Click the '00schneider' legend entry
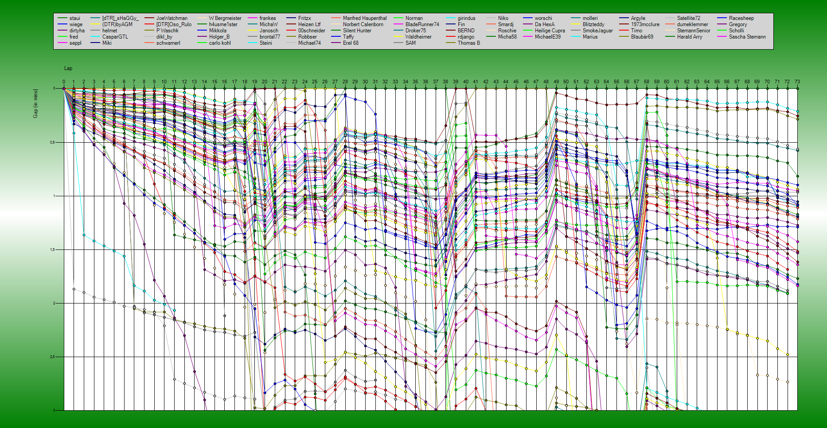The height and width of the screenshot is (428, 827). [x=306, y=31]
